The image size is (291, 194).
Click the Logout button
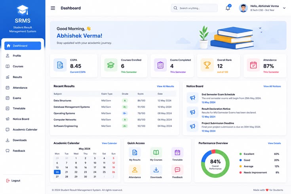(13, 181)
